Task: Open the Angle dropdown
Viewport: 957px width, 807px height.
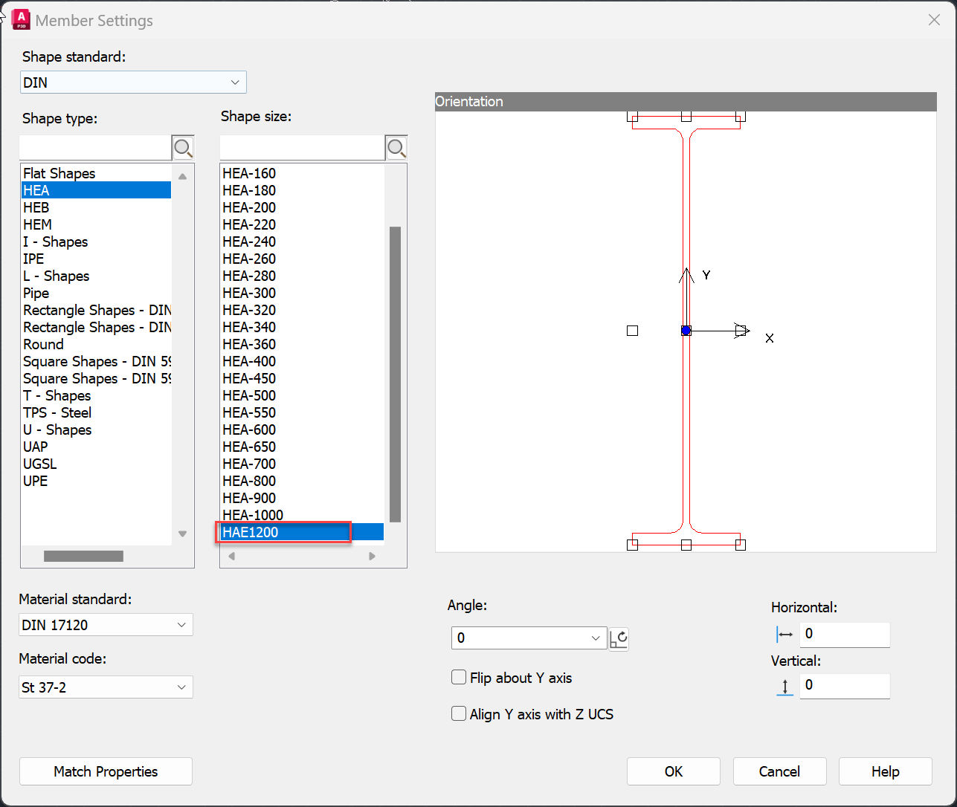Action: click(x=529, y=638)
